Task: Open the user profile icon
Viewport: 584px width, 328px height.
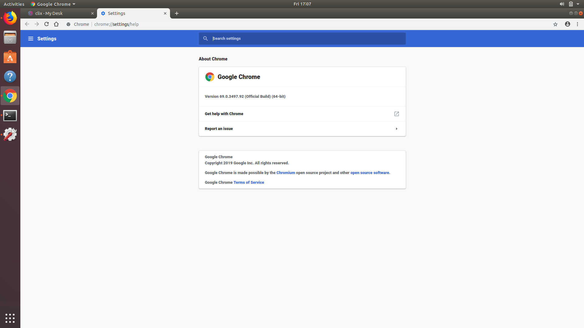Action: click(567, 24)
